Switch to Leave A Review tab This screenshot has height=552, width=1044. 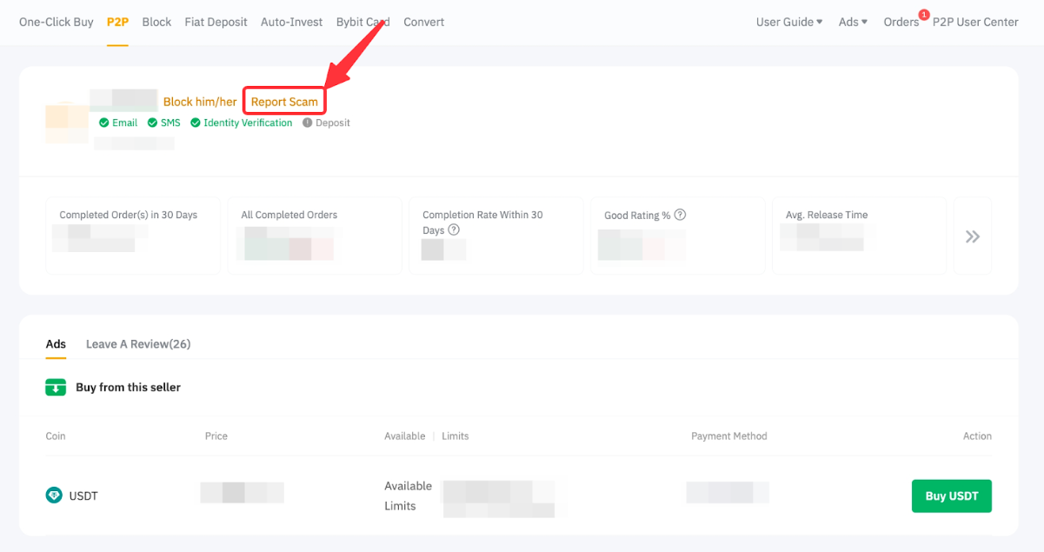[138, 344]
